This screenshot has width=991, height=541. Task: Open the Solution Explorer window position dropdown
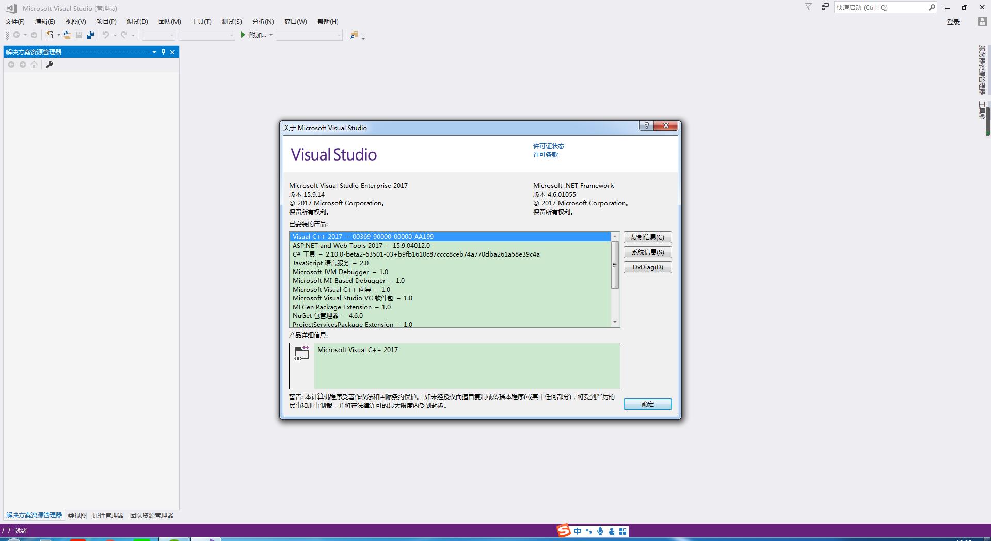coord(154,52)
